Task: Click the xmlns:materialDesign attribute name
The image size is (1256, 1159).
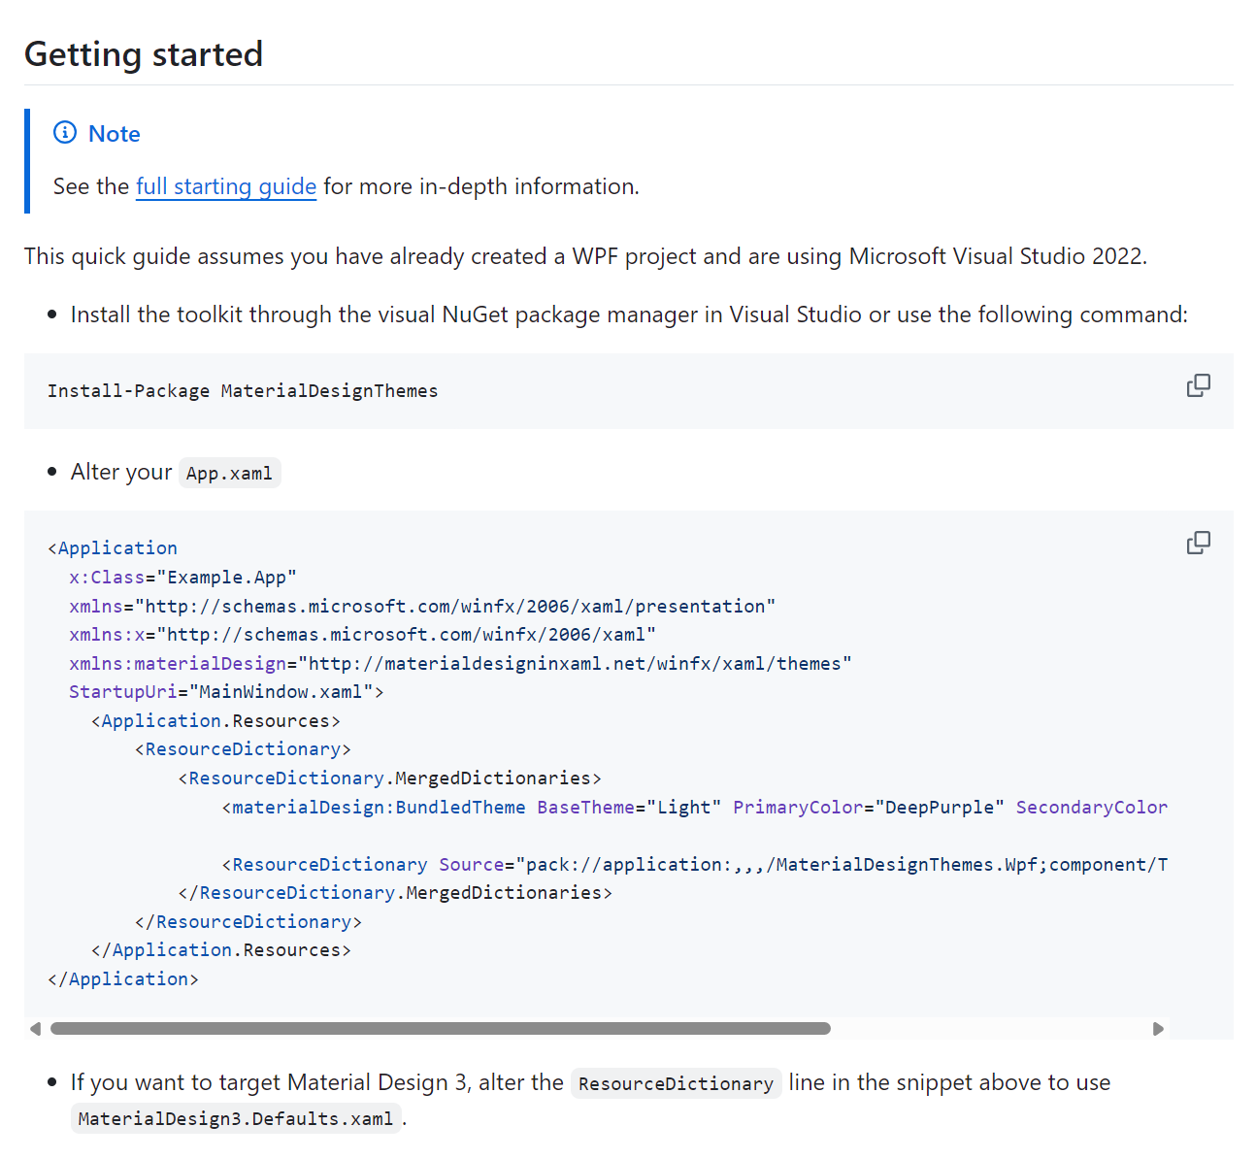Action: (179, 664)
